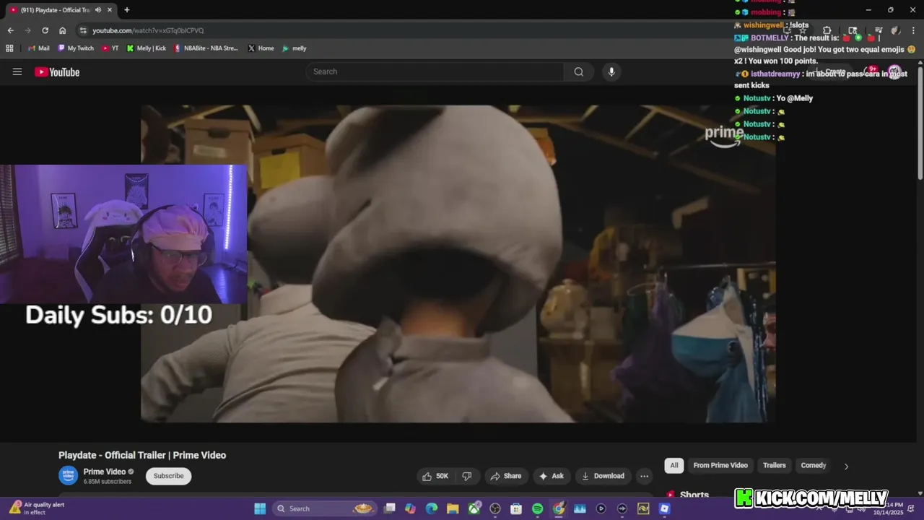Focus the YouTube search field
Image resolution: width=924 pixels, height=520 pixels.
pos(435,71)
